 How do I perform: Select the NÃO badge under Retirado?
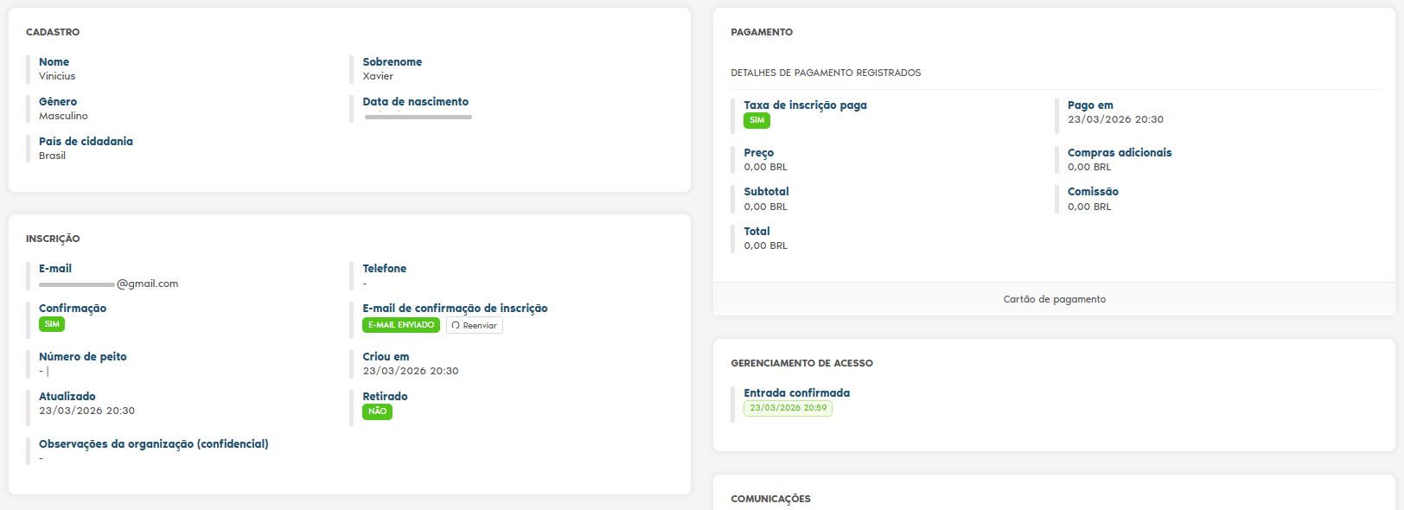(x=377, y=411)
